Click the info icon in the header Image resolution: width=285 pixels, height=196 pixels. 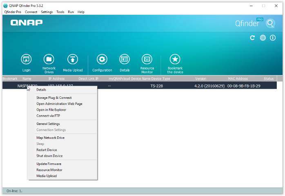point(272,38)
